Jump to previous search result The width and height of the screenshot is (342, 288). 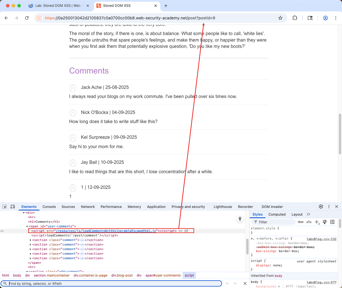click(227, 283)
